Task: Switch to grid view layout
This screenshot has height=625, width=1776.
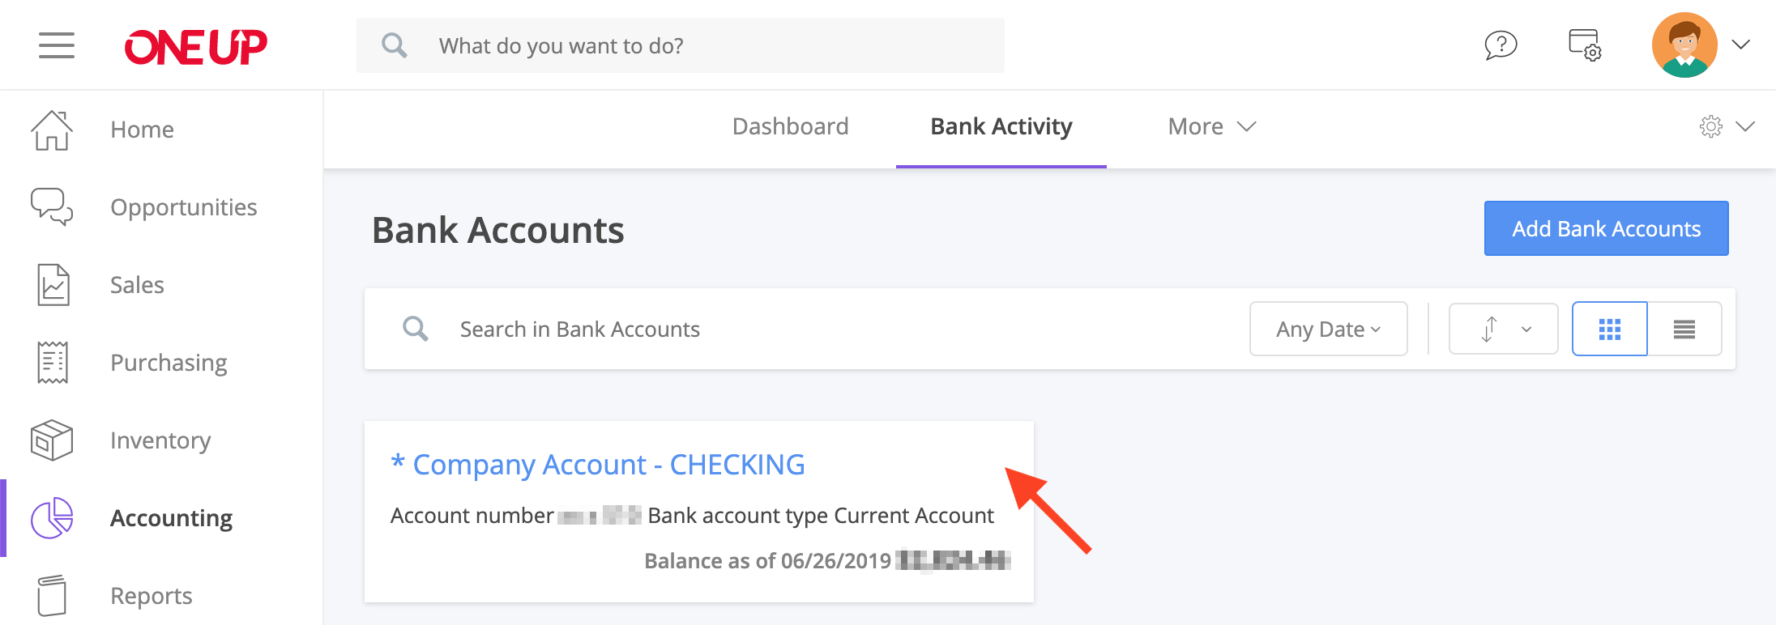Action: tap(1610, 329)
